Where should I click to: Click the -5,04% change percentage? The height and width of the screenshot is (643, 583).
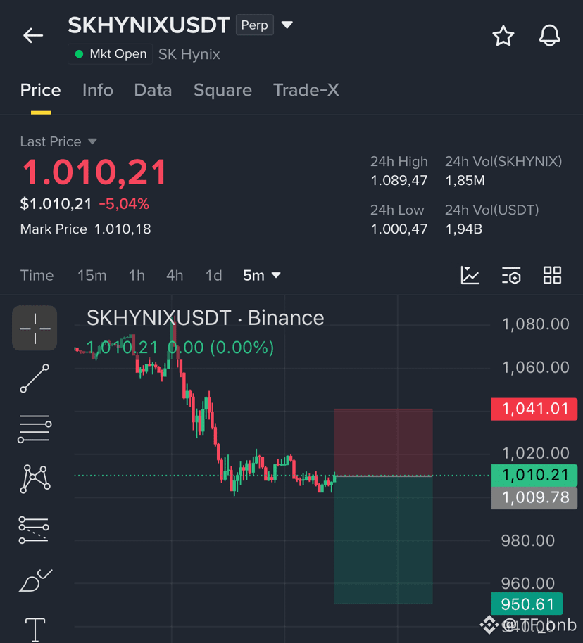124,204
